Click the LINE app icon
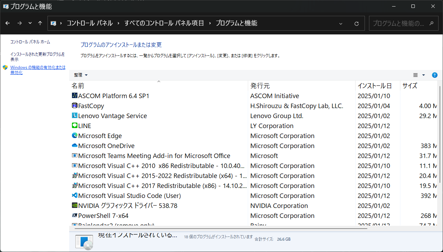 74,126
